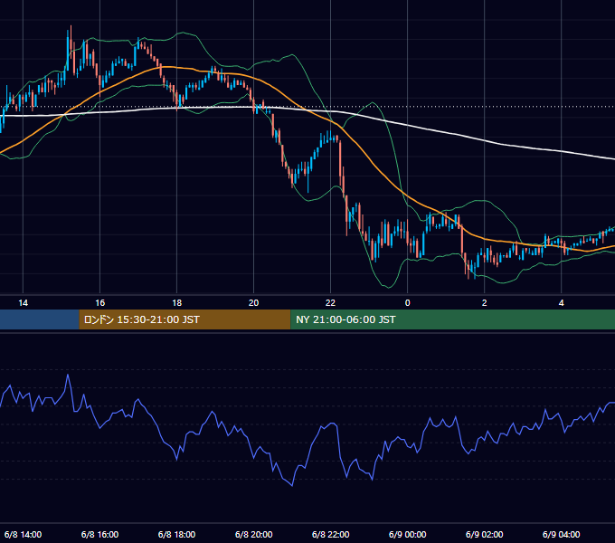Click the 0 hour label on price chart
Screen dimensions: 615x543
pos(408,303)
